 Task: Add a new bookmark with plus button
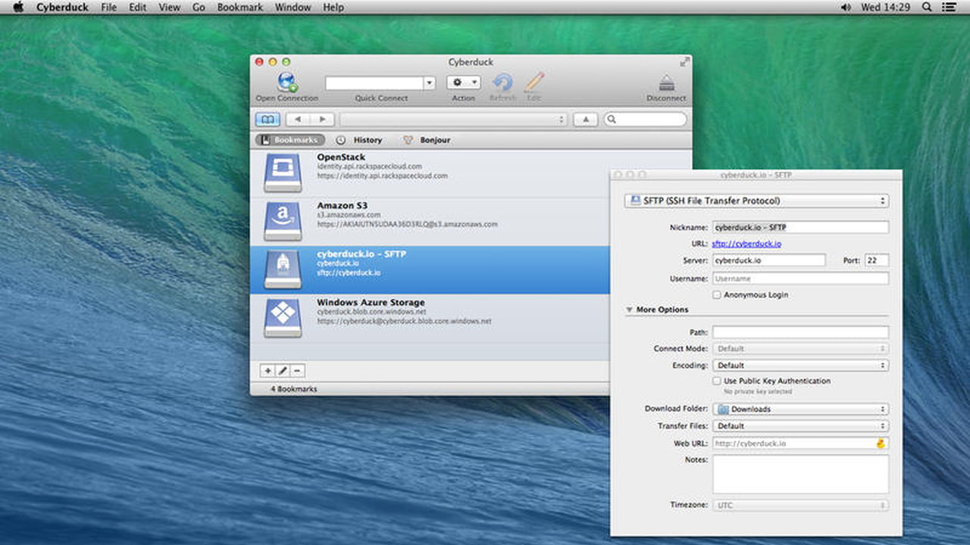click(268, 370)
